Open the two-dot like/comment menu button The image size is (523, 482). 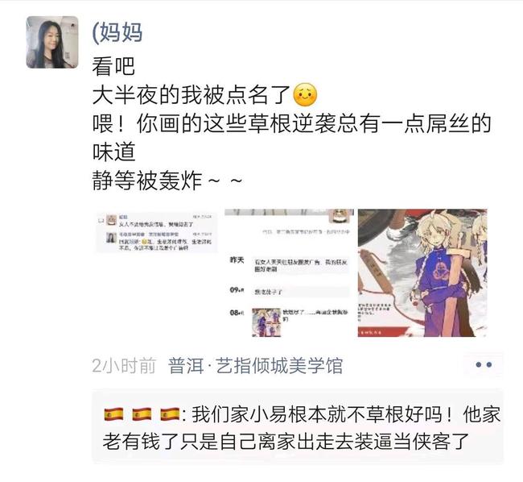point(484,365)
